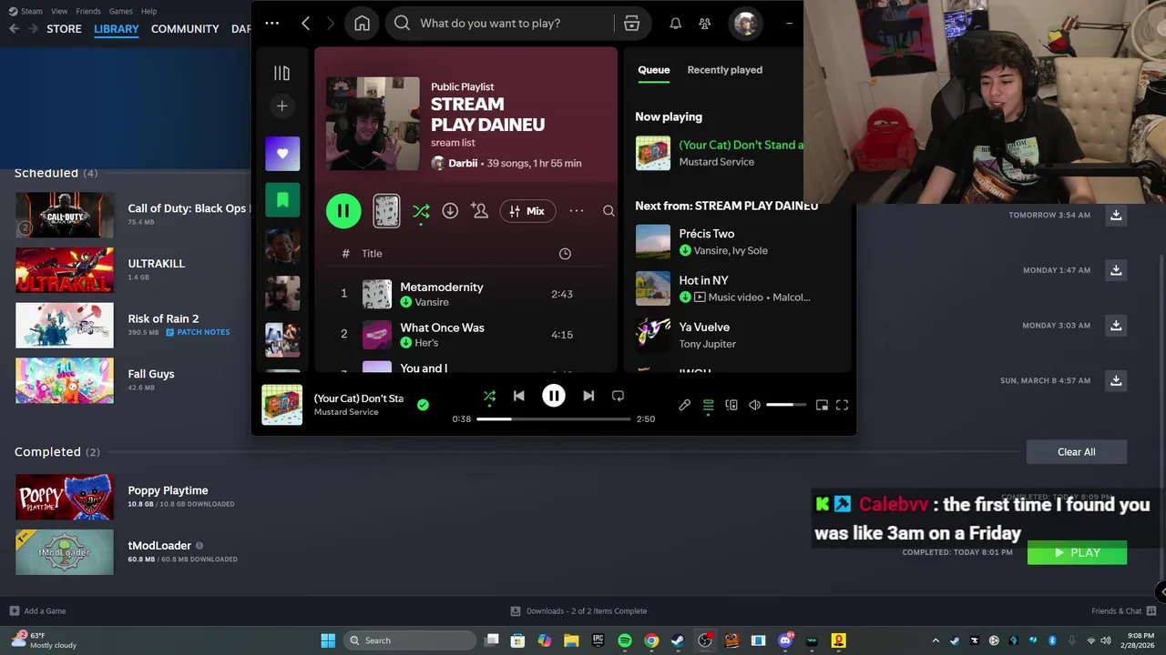Click the duration clock column header

565,254
